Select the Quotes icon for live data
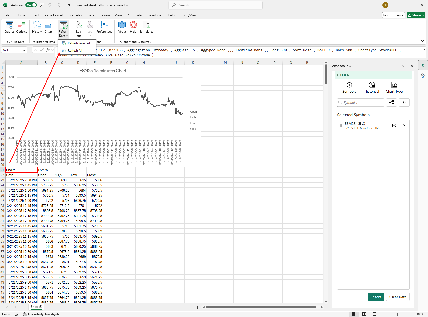Image resolution: width=428 pixels, height=317 pixels. pyautogui.click(x=9, y=28)
